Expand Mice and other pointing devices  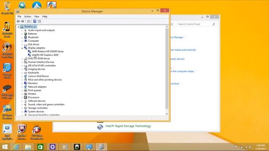tap(22, 80)
